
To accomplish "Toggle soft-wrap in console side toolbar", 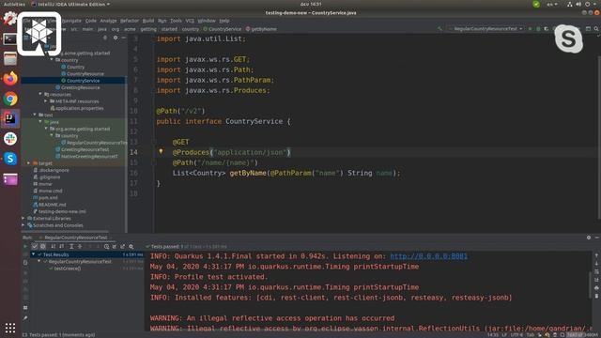I will [596, 271].
